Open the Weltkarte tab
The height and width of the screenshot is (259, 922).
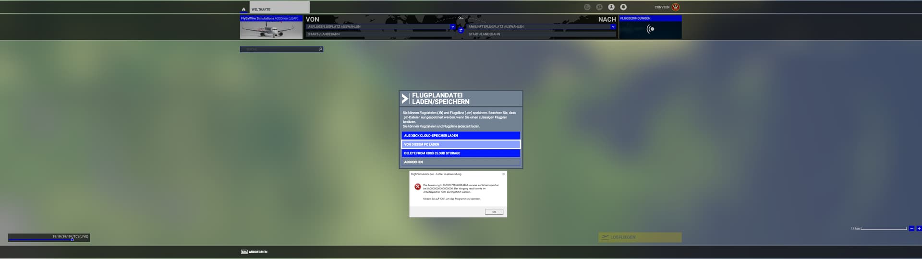click(x=279, y=7)
